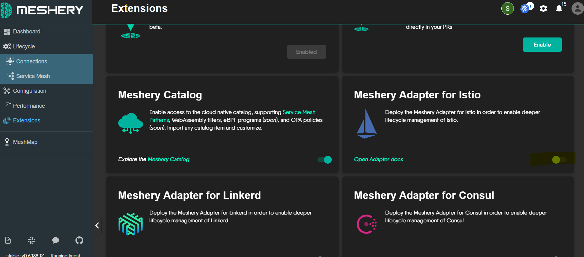Click the Meshery Adapter for Consul heading
The image size is (584, 257).
[424, 195]
